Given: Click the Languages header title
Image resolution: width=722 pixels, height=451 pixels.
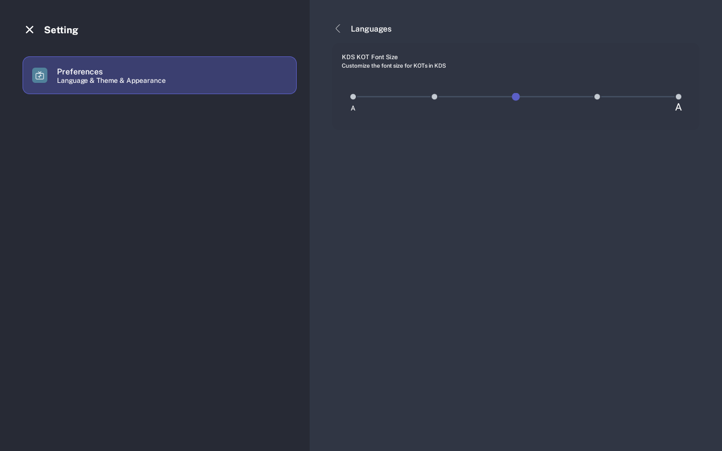Looking at the screenshot, I should pyautogui.click(x=371, y=29).
